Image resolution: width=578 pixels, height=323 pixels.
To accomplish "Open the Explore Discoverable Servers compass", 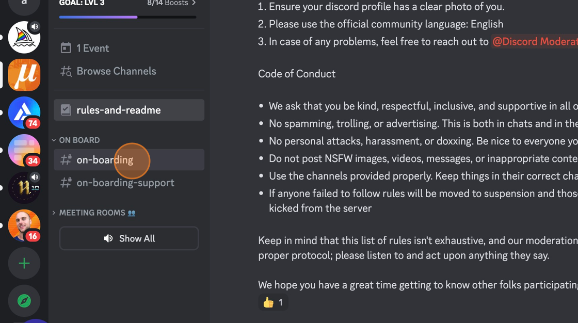I will (x=24, y=301).
